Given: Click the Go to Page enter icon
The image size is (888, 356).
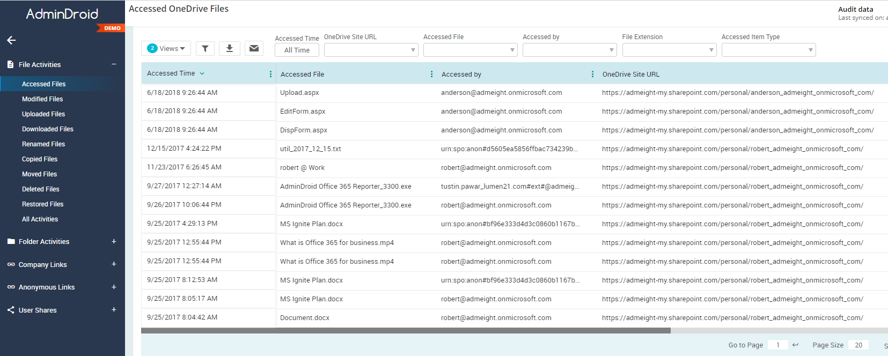Looking at the screenshot, I should point(795,345).
